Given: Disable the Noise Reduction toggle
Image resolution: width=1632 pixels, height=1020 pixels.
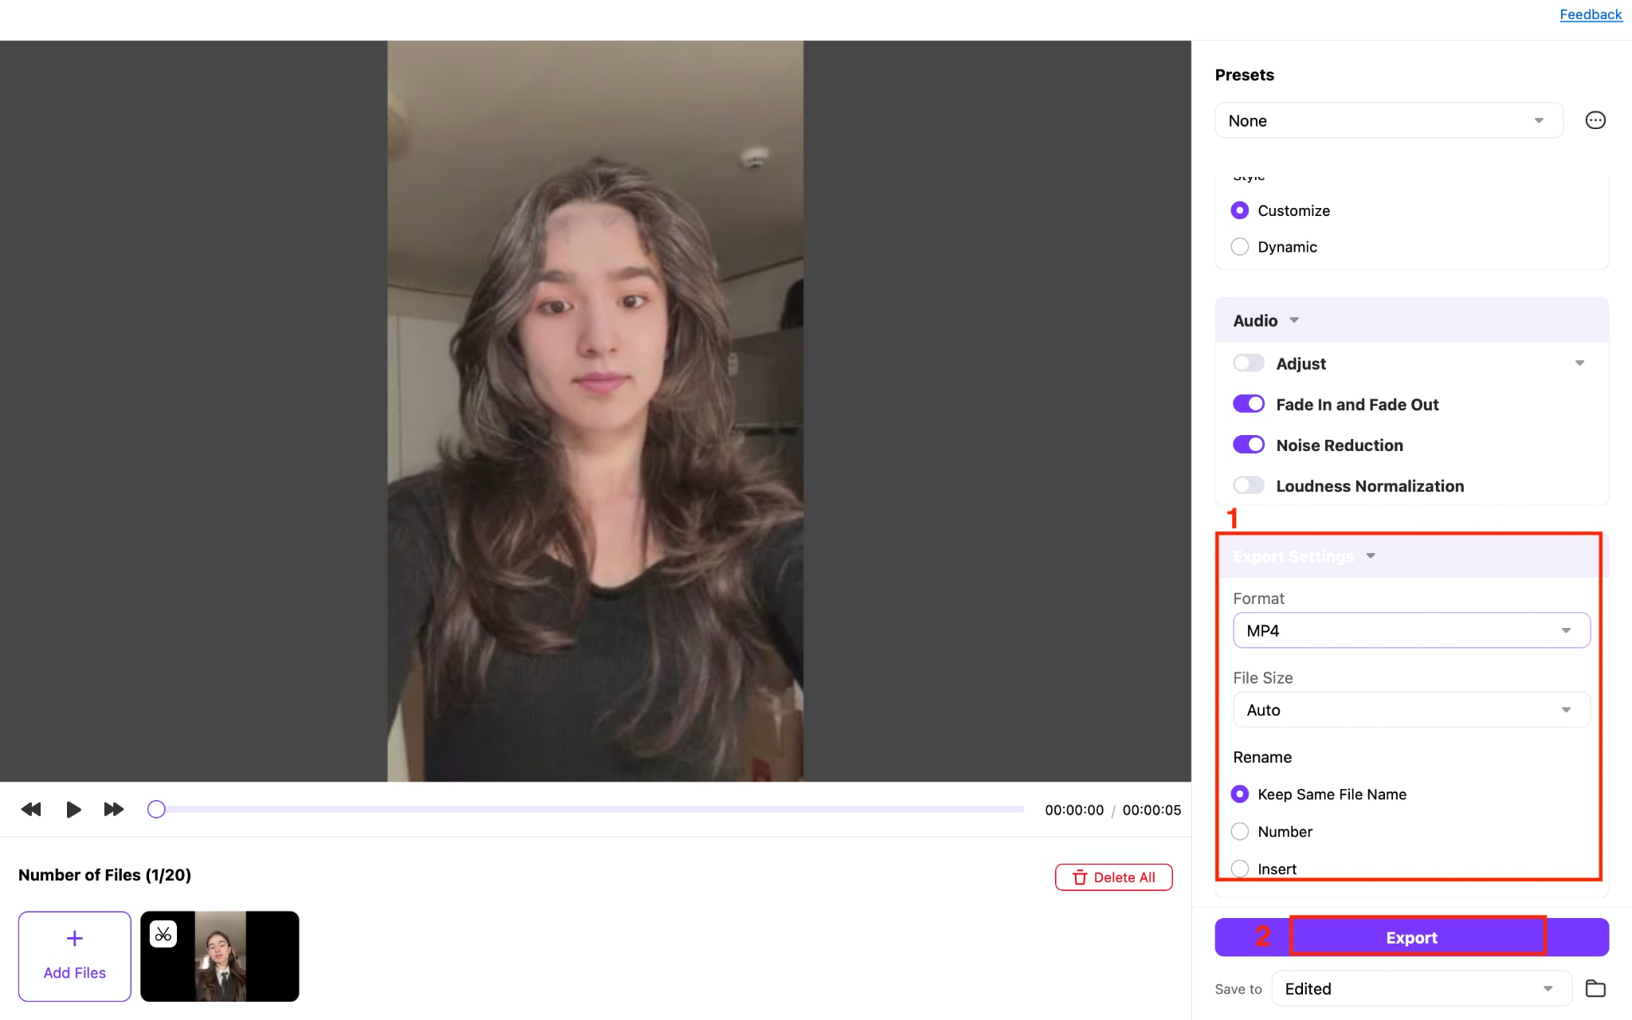Looking at the screenshot, I should (1249, 445).
